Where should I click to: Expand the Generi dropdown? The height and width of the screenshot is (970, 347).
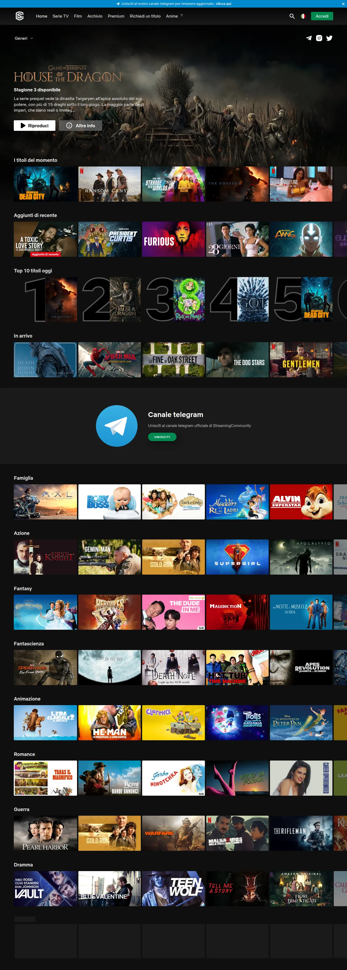pos(24,38)
